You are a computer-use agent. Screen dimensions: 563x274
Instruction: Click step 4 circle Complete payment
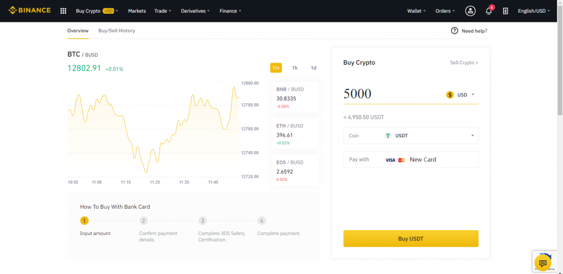pyautogui.click(x=262, y=221)
